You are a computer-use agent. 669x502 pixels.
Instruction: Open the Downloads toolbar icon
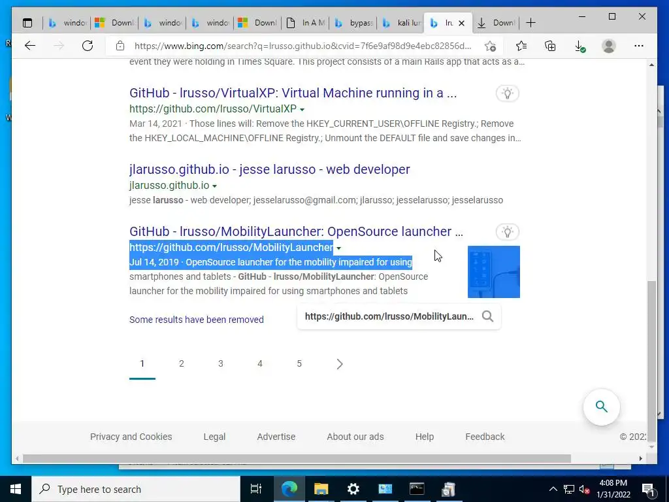[579, 46]
